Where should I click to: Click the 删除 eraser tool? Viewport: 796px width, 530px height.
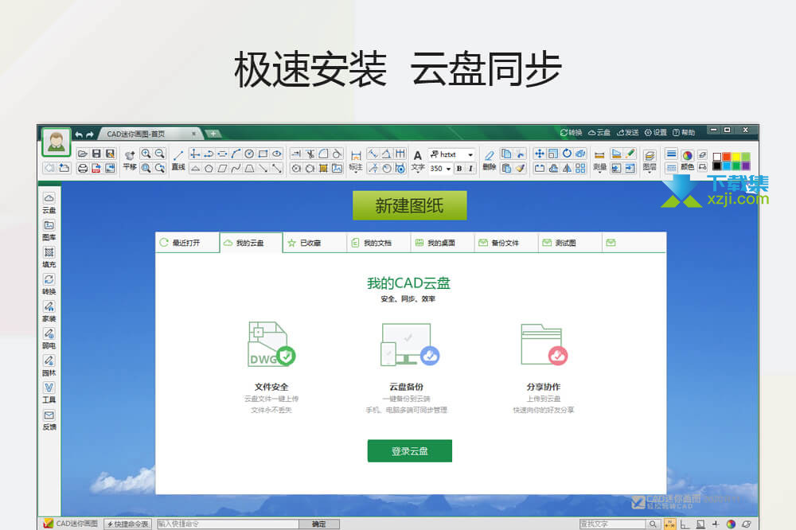(x=489, y=159)
